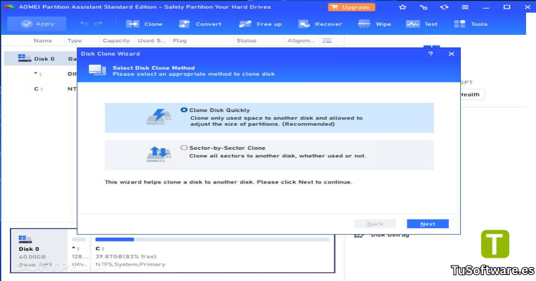Screen dimensions: 536x281
Task: Click the C: partition usage bar
Action: point(212,240)
